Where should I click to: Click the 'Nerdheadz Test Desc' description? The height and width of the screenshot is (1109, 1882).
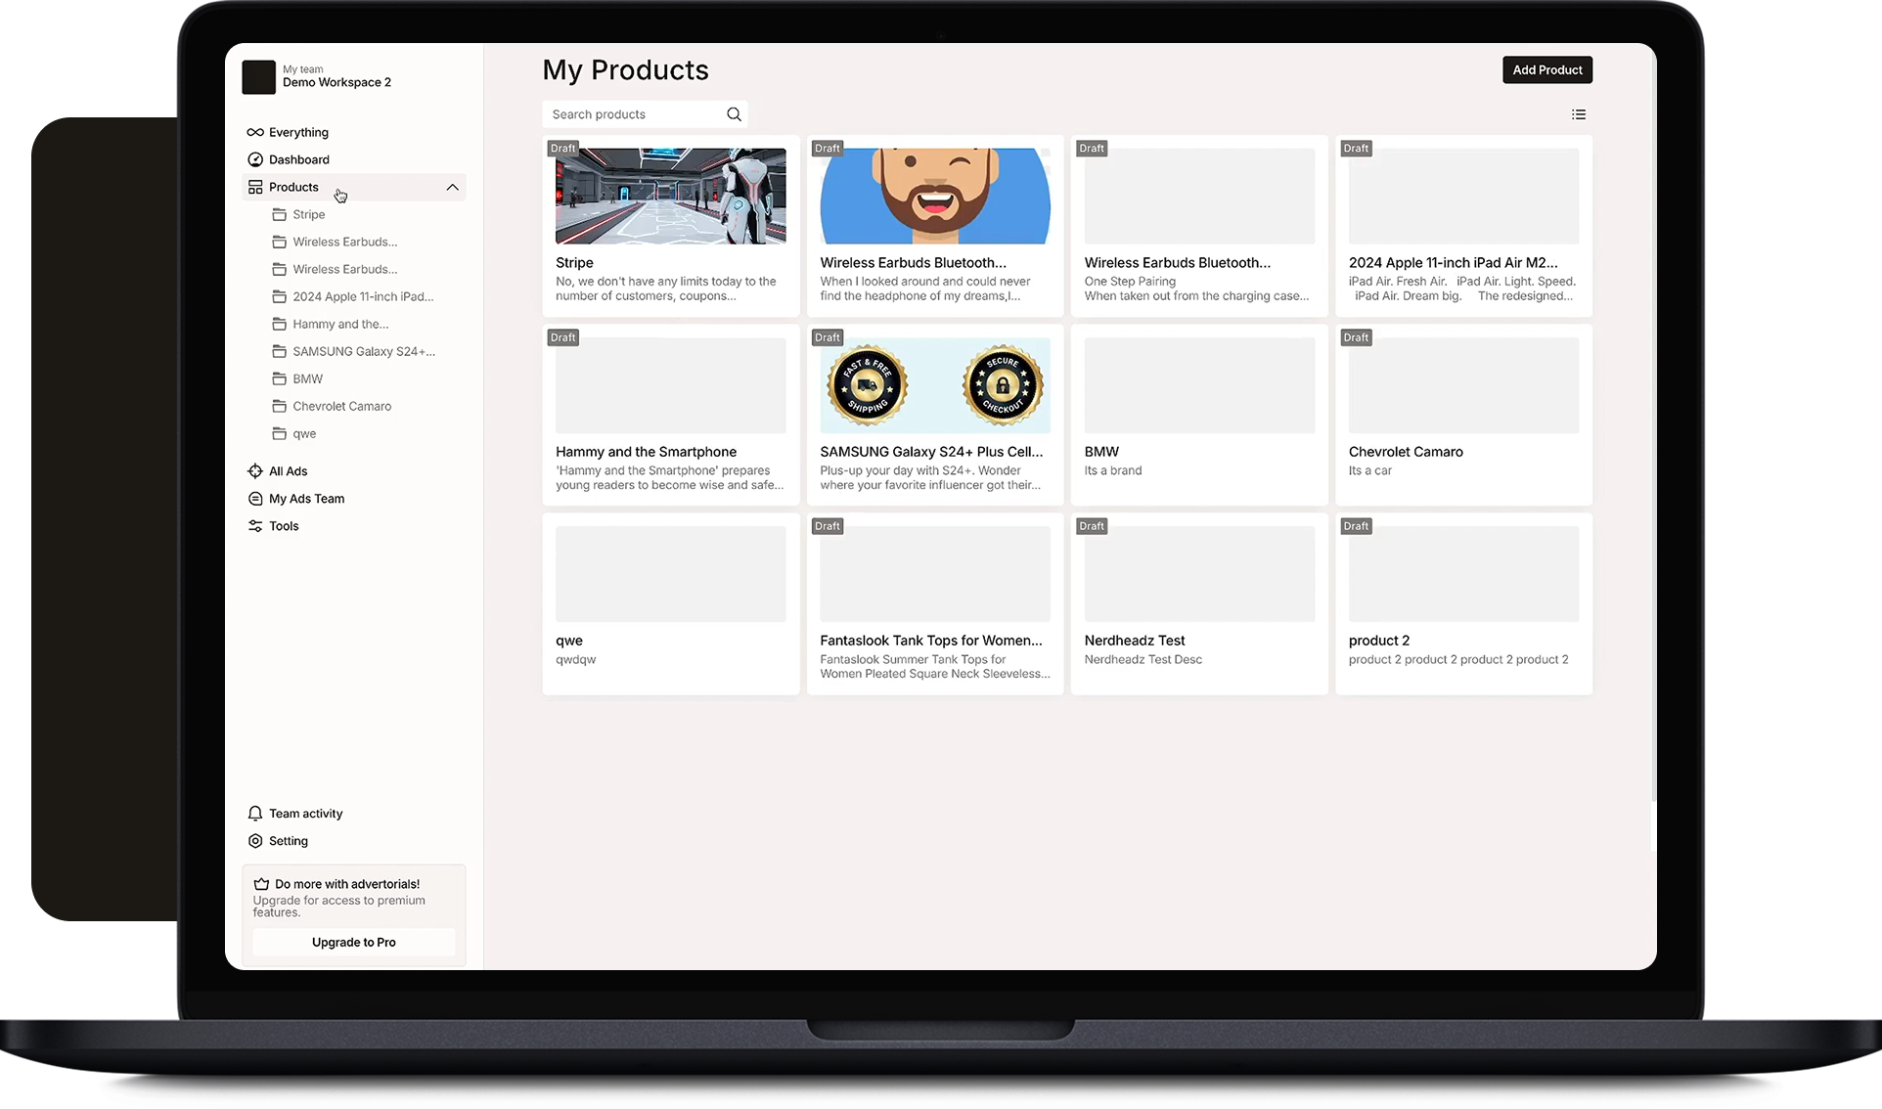click(x=1143, y=659)
